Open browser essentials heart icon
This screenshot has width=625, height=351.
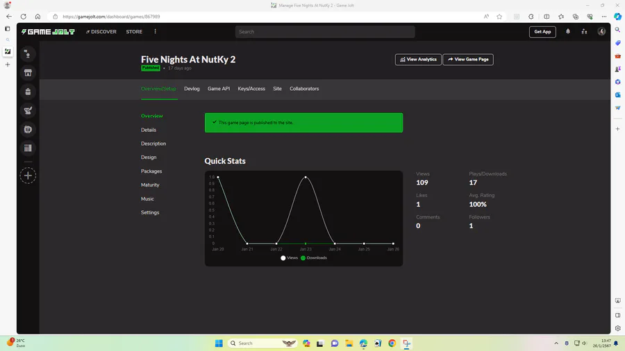click(590, 17)
